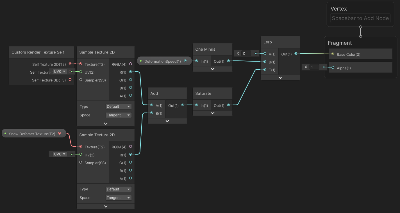Toggle the Add node collapse chevron
Viewport: 400px width, 213px height.
coord(167,121)
